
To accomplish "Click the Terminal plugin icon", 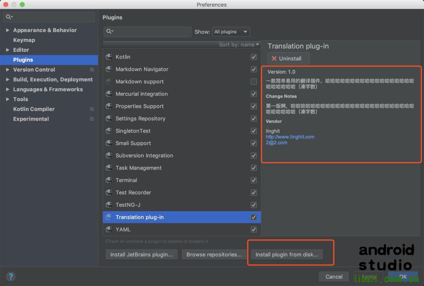I will [x=109, y=180].
